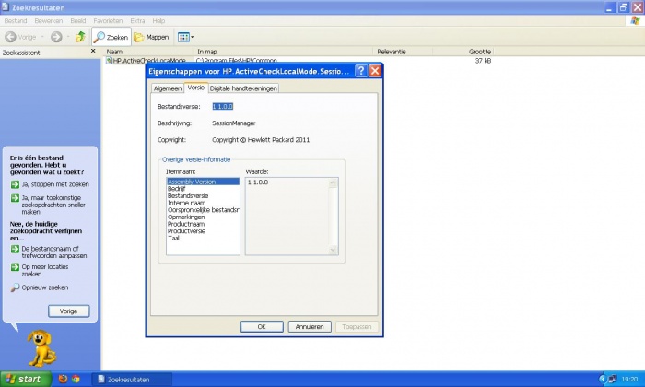
Task: Open the Bewerken menu
Action: pos(49,20)
